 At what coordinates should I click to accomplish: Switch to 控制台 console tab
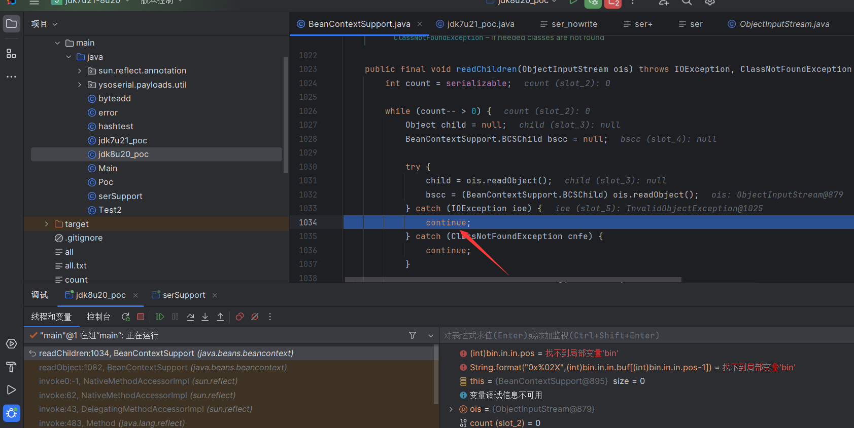pyautogui.click(x=98, y=317)
